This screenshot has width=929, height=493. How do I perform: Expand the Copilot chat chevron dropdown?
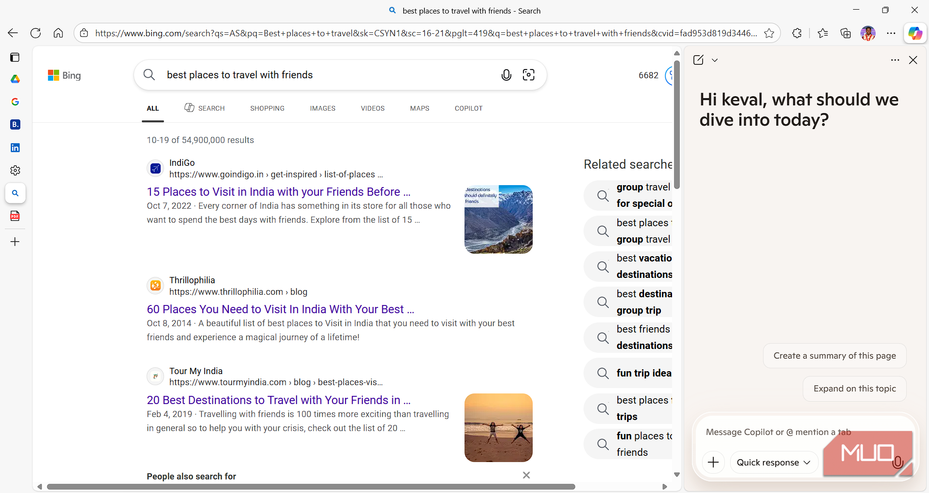coord(715,60)
